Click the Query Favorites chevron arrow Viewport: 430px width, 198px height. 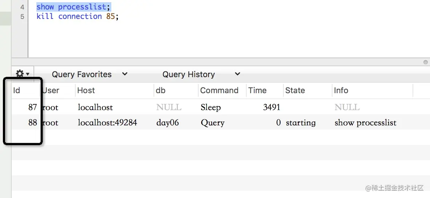point(125,74)
